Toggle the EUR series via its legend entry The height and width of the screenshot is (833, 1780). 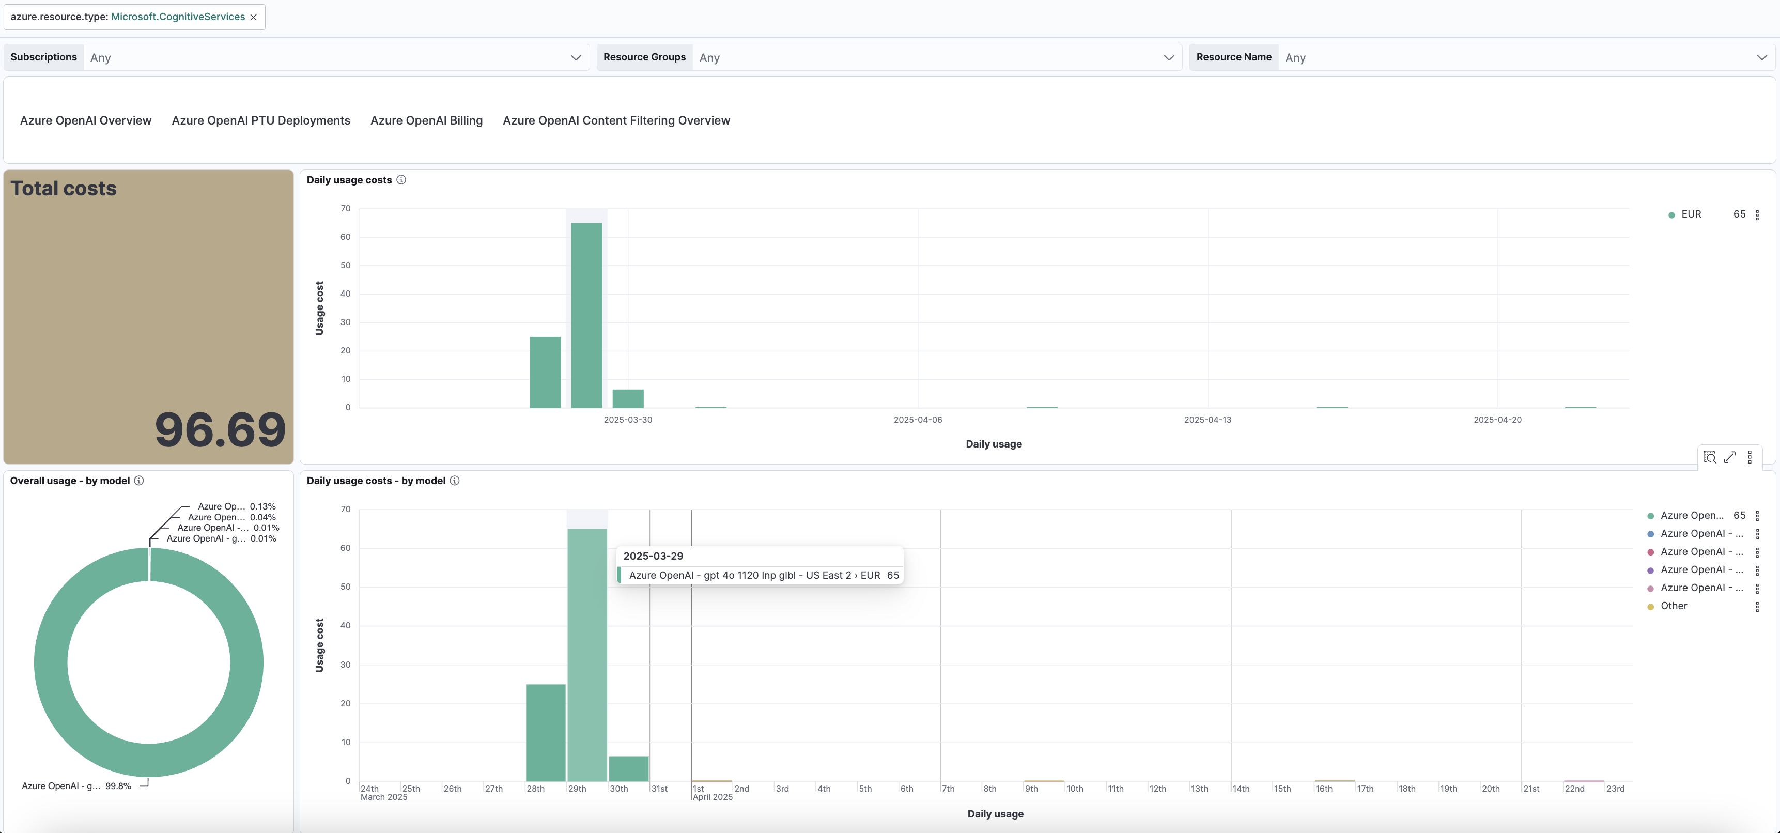[1691, 214]
